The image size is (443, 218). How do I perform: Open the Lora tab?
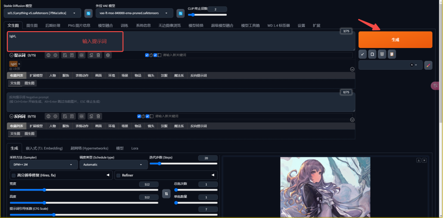pos(135,148)
